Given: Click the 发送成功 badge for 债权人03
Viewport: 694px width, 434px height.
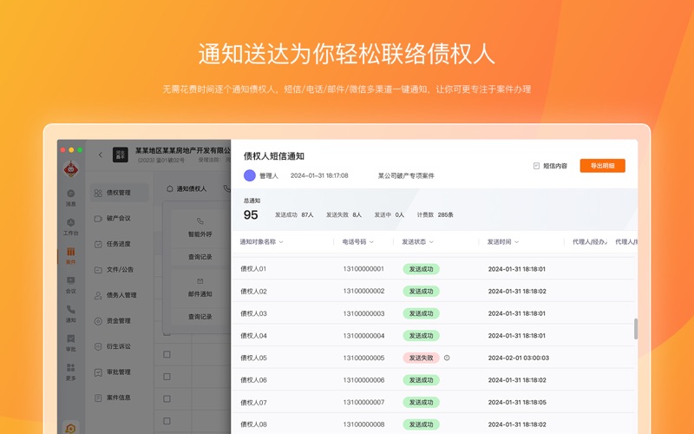Looking at the screenshot, I should pos(421,313).
